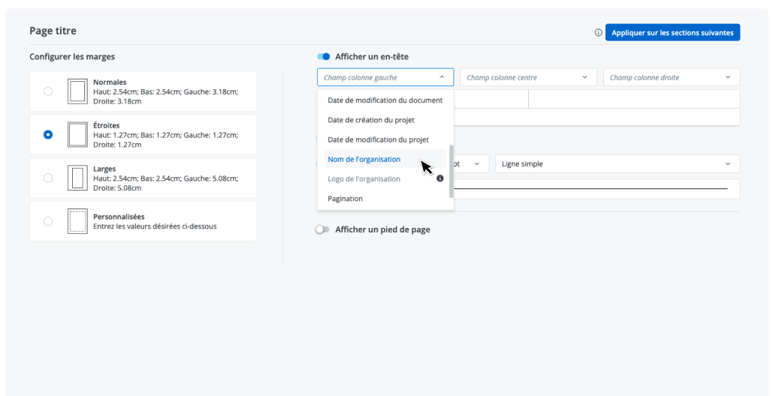Choose Nom de l'organisation from the list
Viewport: 773px width, 396px height.
pos(364,160)
